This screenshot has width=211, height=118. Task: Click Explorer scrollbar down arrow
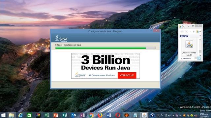tap(200, 55)
